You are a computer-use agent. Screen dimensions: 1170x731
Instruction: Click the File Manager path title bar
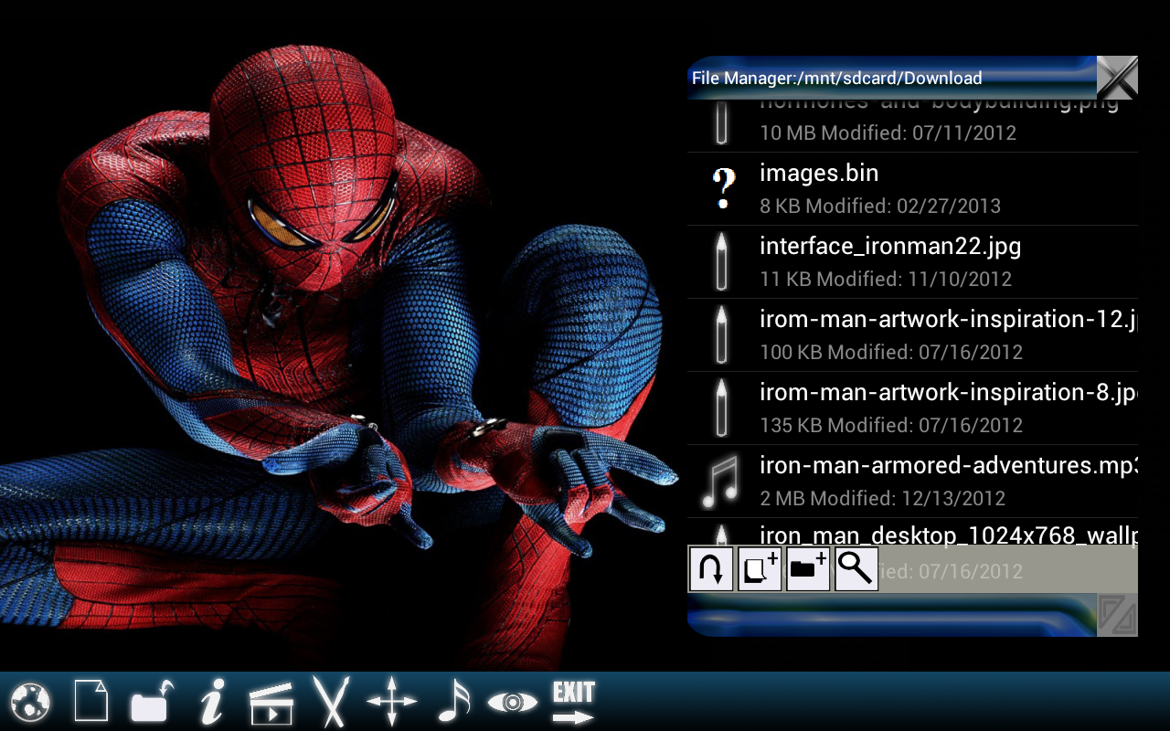pos(891,78)
